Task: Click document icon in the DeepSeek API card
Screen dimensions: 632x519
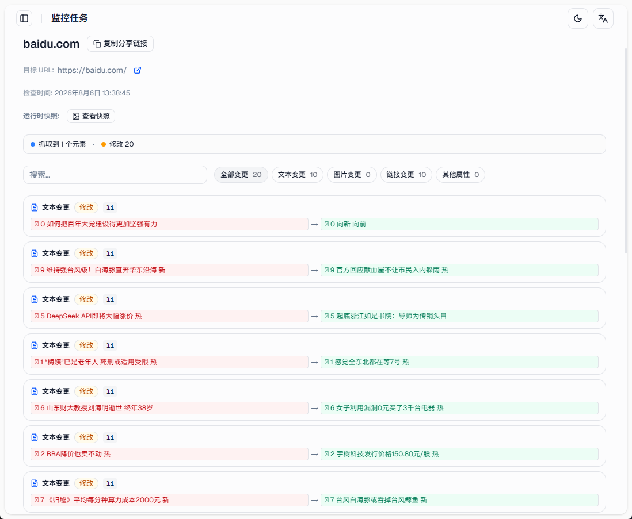Action: coord(35,299)
